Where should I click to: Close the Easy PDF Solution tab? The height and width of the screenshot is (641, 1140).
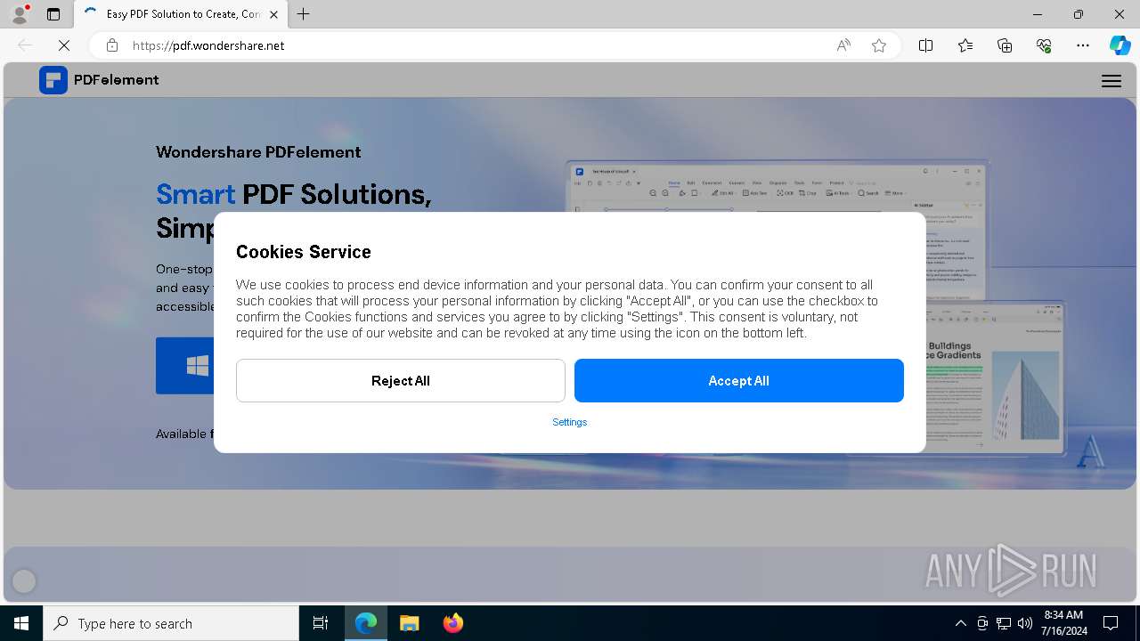click(x=273, y=14)
